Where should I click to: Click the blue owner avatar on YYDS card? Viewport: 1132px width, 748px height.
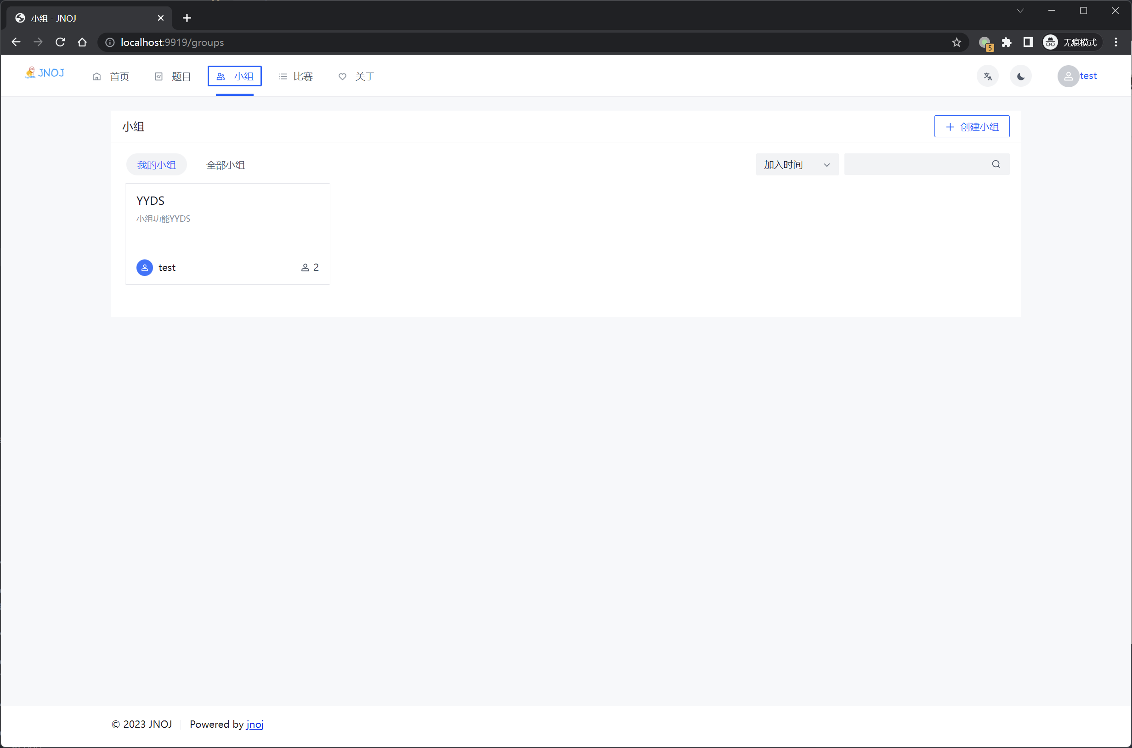click(x=145, y=268)
